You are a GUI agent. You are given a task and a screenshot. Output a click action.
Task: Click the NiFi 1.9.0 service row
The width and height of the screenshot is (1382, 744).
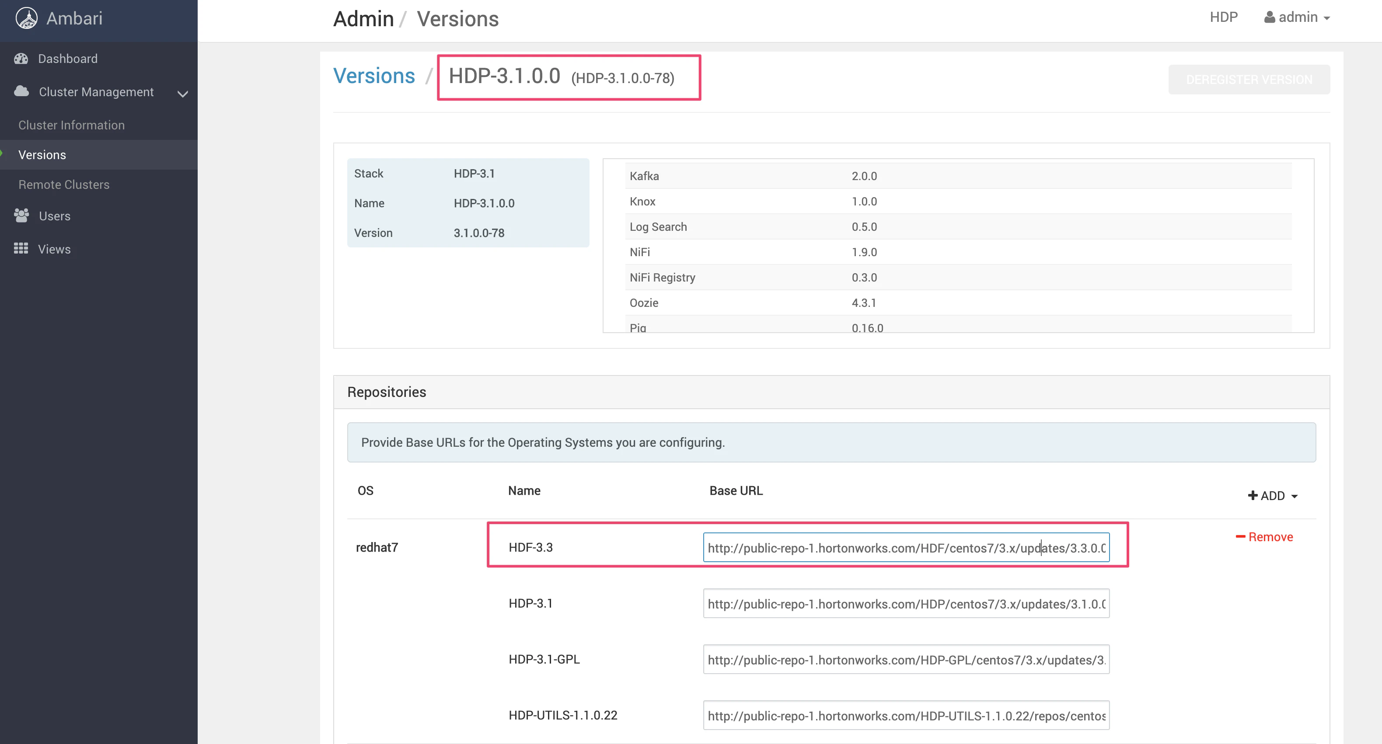point(958,252)
